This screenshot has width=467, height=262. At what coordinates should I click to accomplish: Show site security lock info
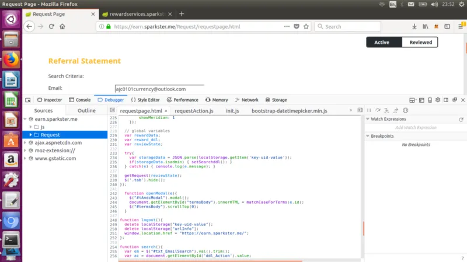pos(109,26)
